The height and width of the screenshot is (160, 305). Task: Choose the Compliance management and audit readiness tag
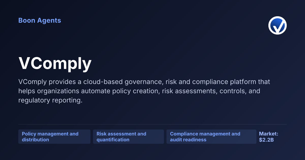point(211,137)
